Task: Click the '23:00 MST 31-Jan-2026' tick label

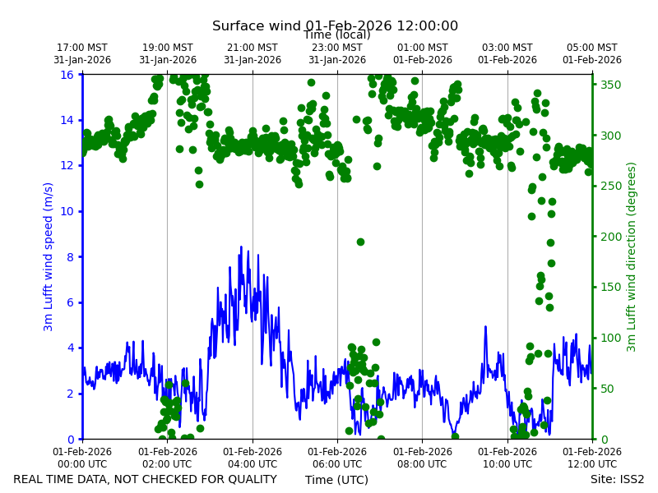Action: (x=337, y=53)
